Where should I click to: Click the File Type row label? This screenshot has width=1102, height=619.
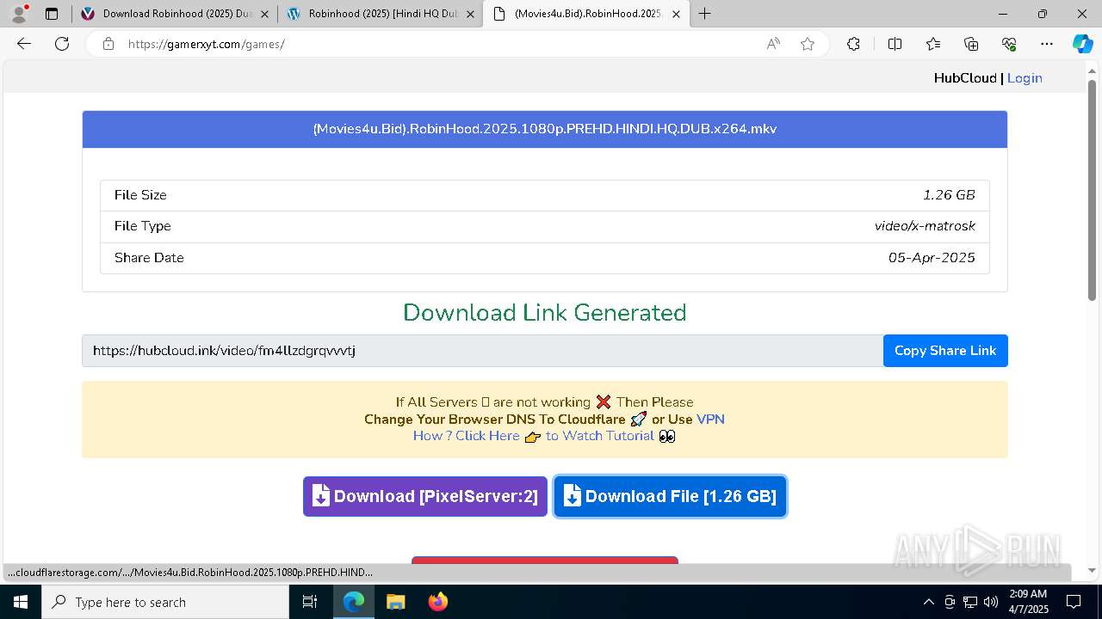pos(143,226)
